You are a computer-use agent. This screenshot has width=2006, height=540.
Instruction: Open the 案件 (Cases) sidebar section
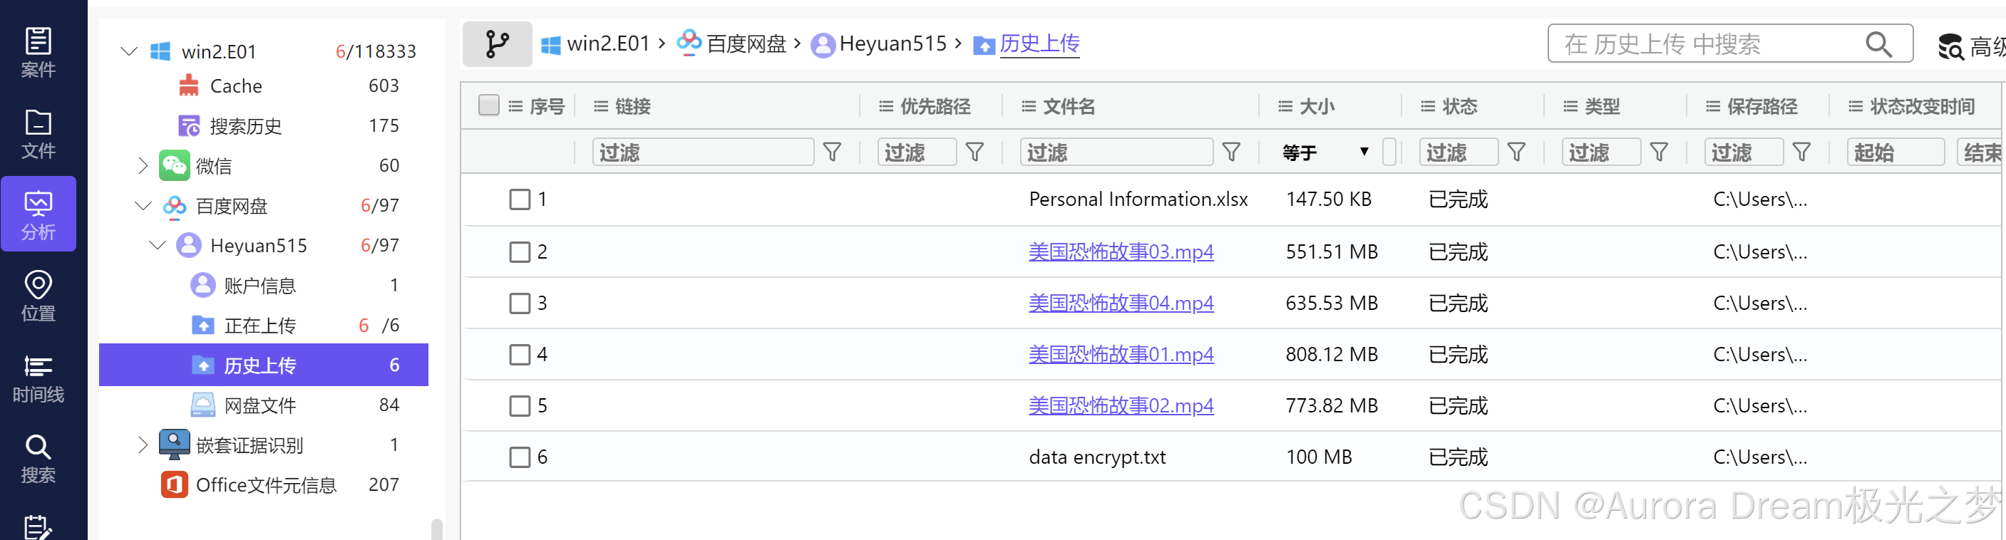38,52
